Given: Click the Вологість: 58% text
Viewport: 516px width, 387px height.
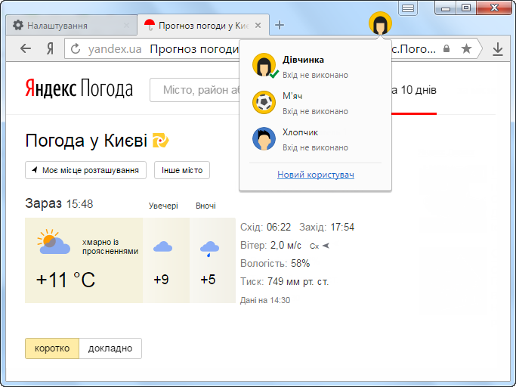Looking at the screenshot, I should pos(275,264).
